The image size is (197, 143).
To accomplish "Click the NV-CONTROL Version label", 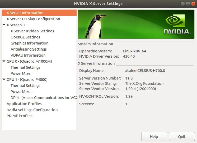I will point(99,96).
